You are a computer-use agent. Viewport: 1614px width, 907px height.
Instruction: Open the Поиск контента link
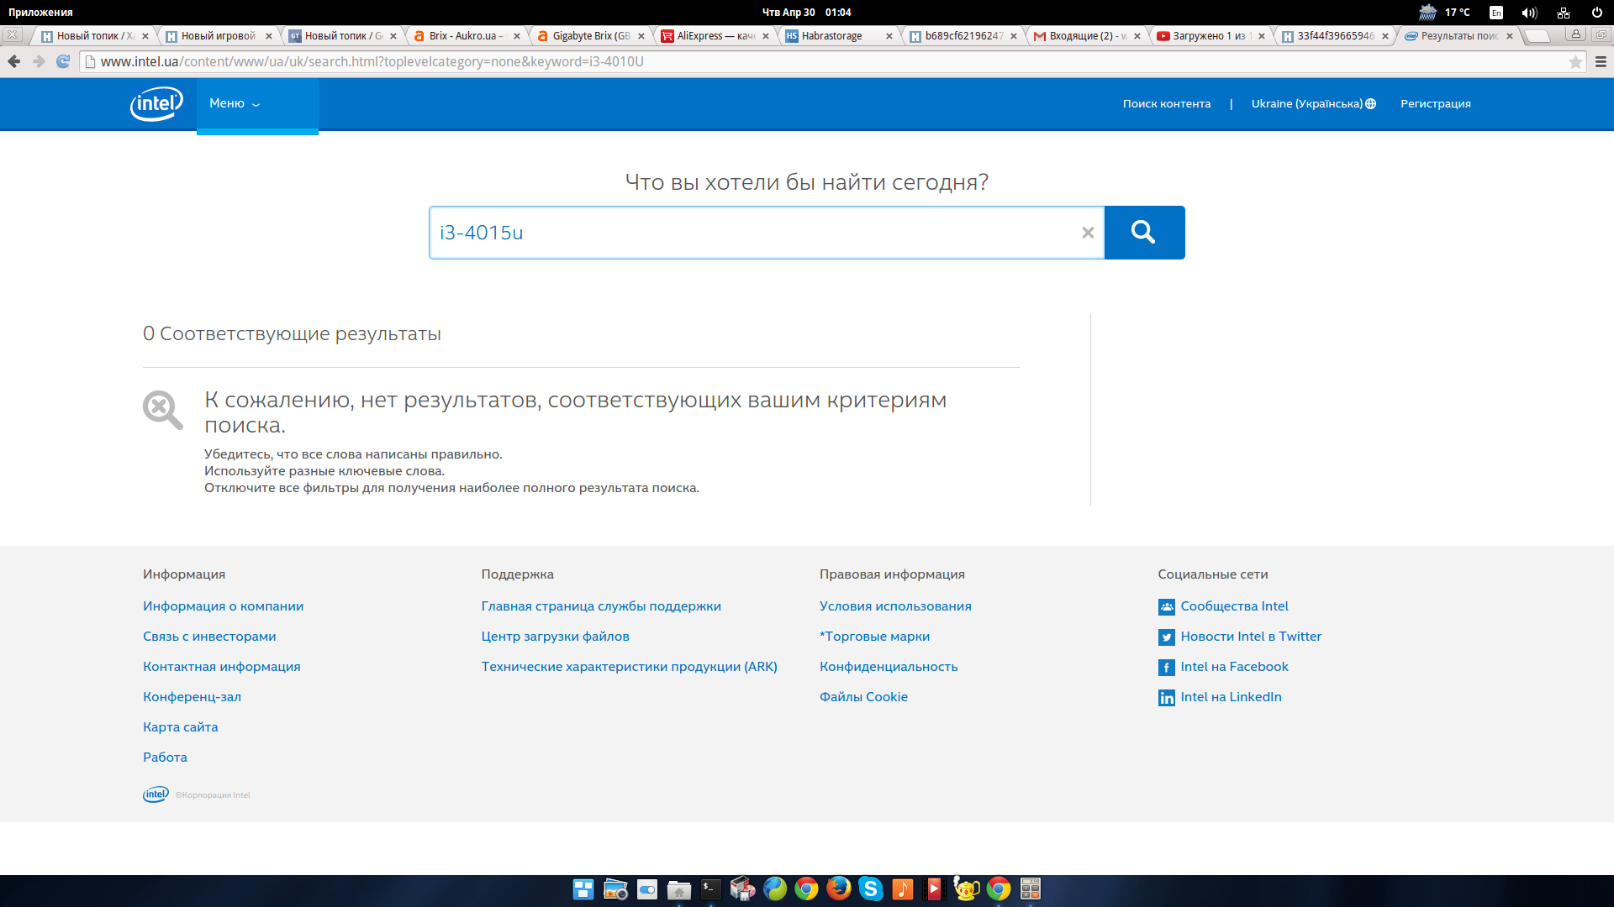1167,104
